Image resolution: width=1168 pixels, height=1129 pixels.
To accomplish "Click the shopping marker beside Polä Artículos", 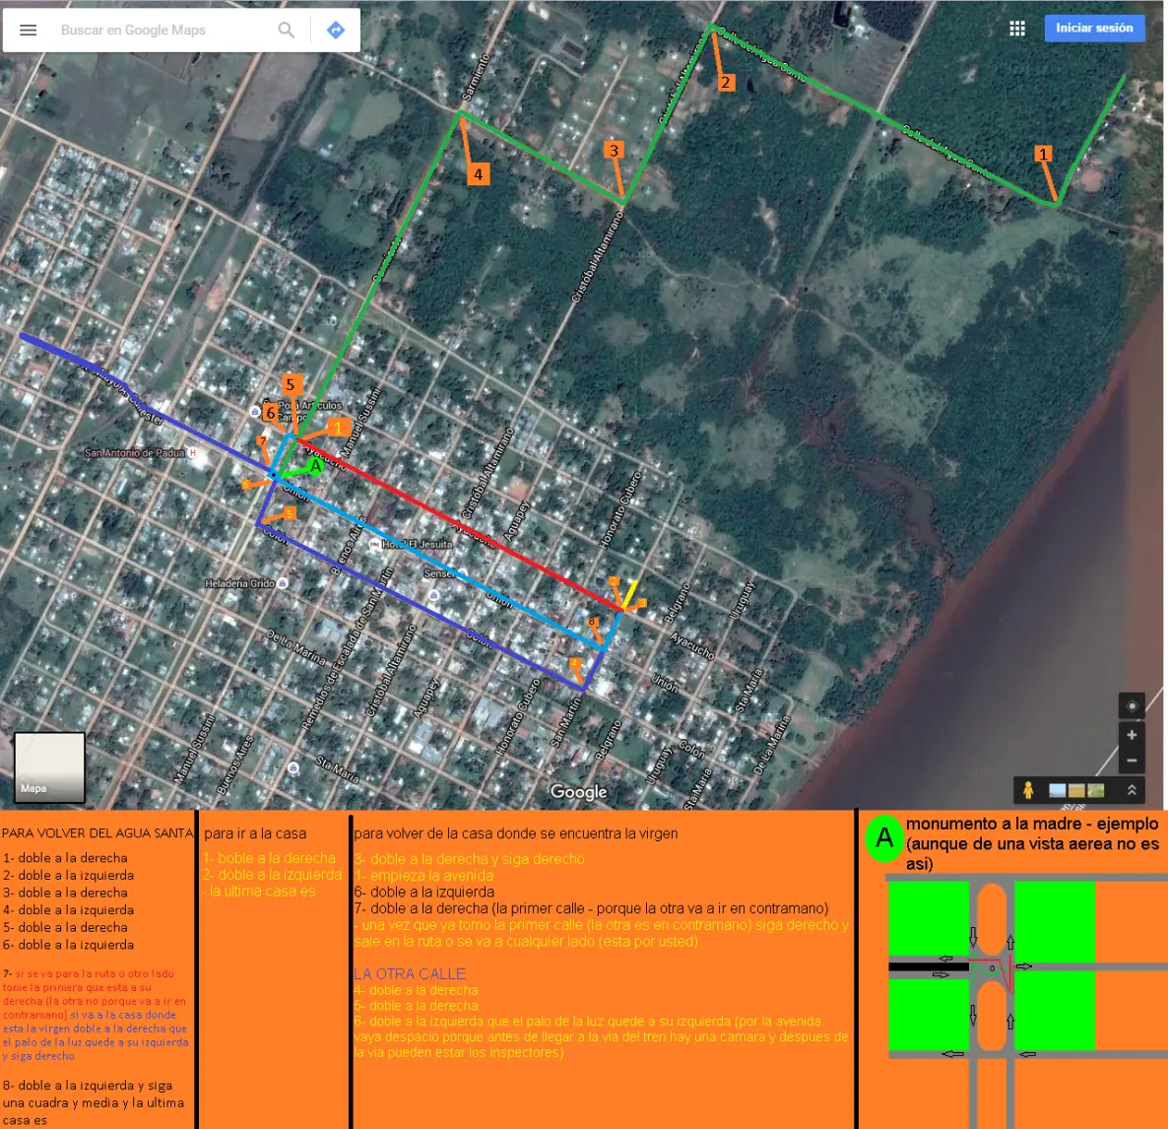I will (255, 412).
